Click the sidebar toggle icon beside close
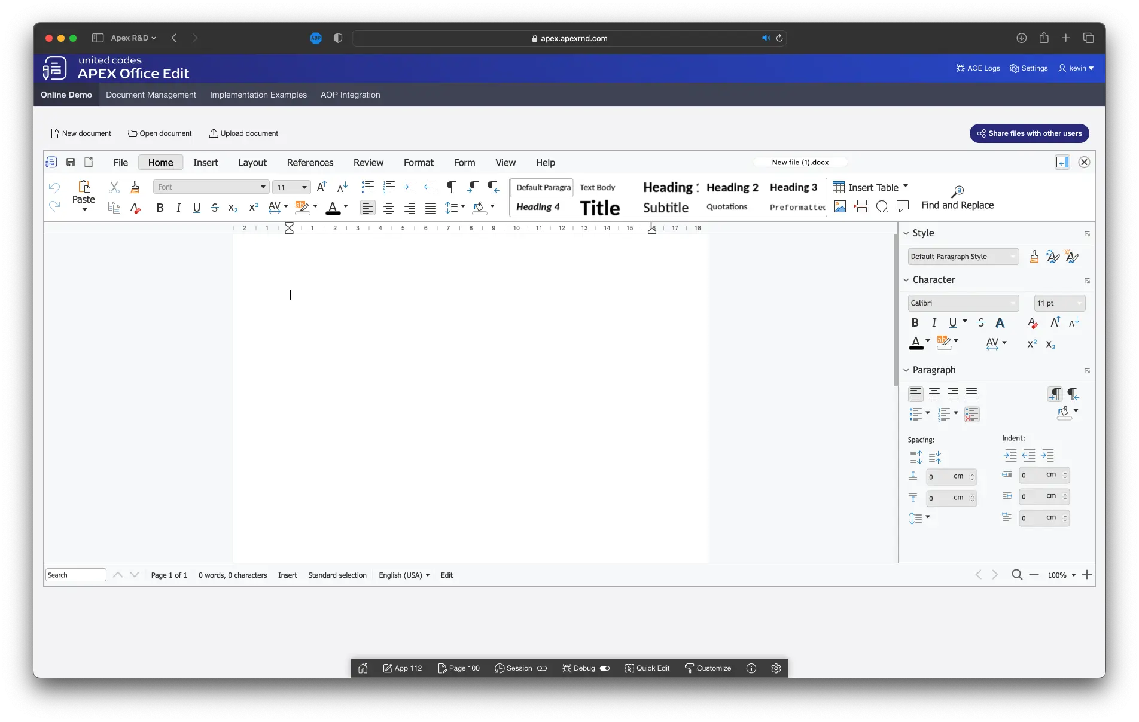 [1062, 162]
